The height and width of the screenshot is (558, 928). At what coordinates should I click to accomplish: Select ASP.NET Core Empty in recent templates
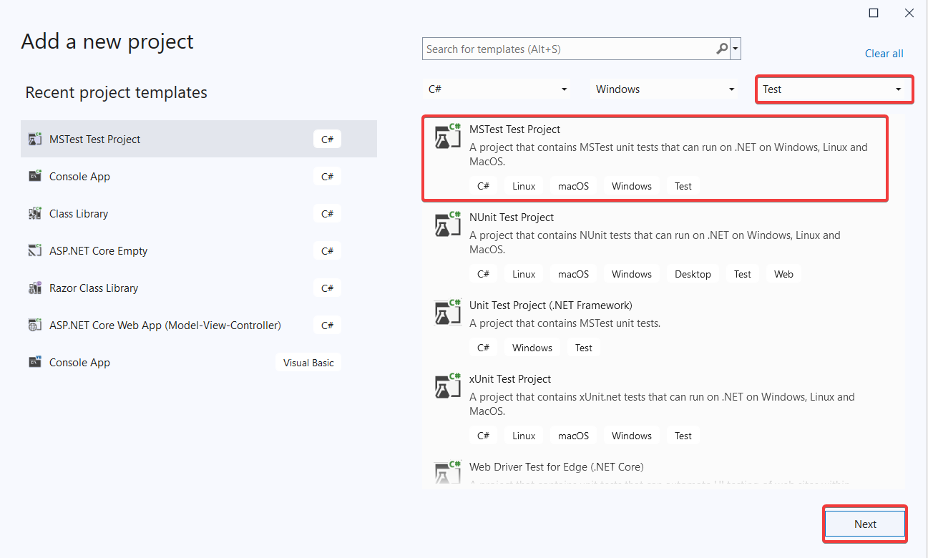coord(199,251)
